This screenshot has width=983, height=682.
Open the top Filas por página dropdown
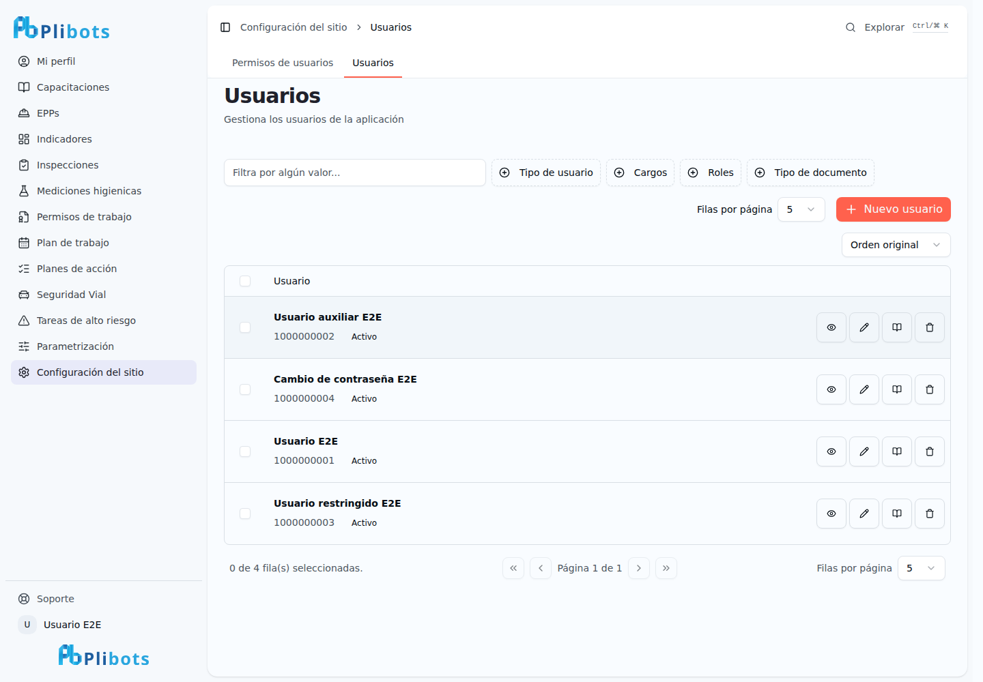point(801,209)
